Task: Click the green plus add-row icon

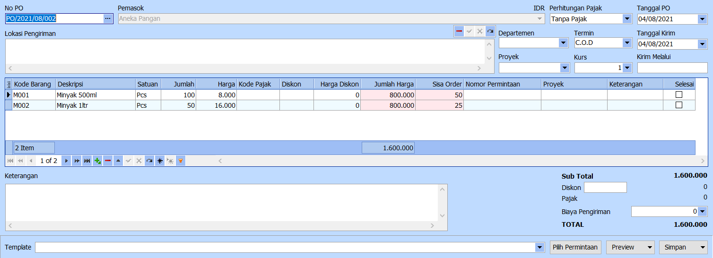Action: tap(97, 161)
